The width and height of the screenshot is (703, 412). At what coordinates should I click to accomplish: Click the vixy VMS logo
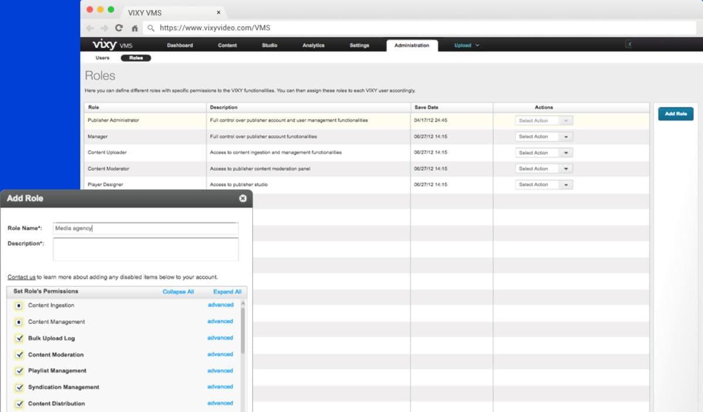click(x=112, y=45)
